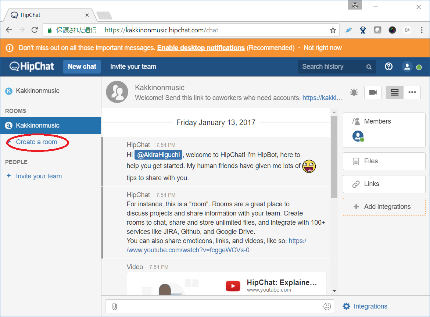Click the attachment paperclip icon

click(115, 306)
